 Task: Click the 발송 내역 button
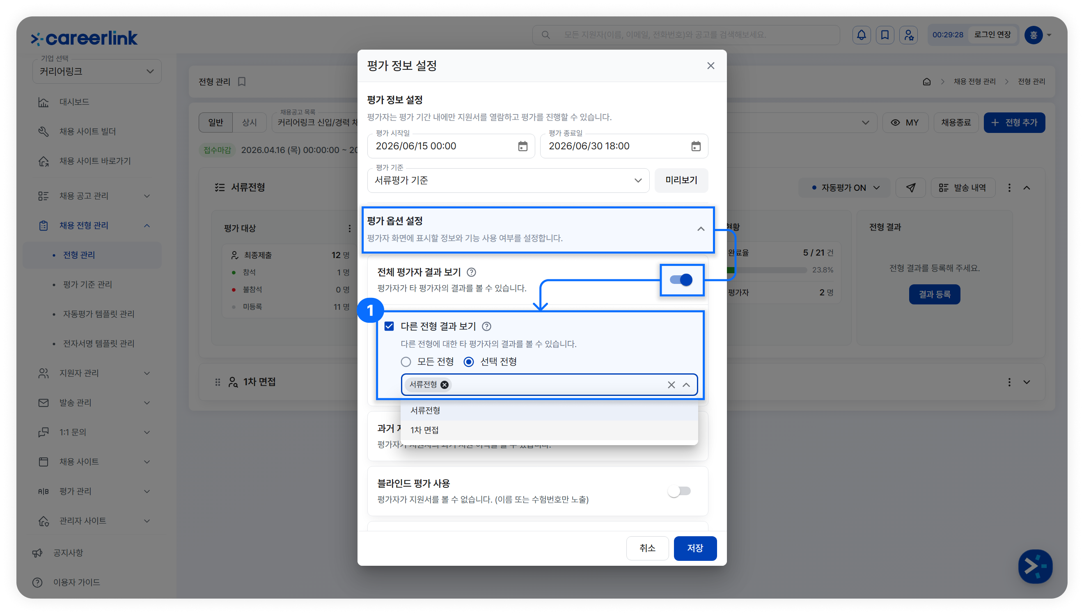963,187
